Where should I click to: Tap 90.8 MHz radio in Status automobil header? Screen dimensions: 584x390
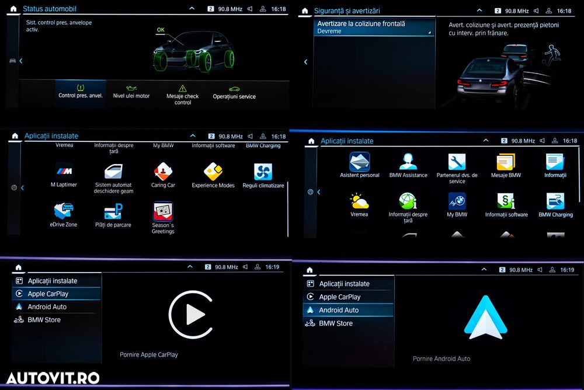(230, 9)
